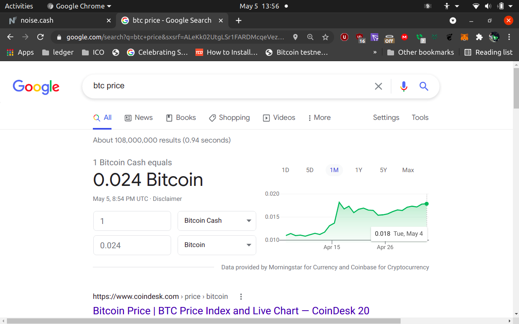Open the MetaMask fox extension icon
519x324 pixels.
click(464, 37)
